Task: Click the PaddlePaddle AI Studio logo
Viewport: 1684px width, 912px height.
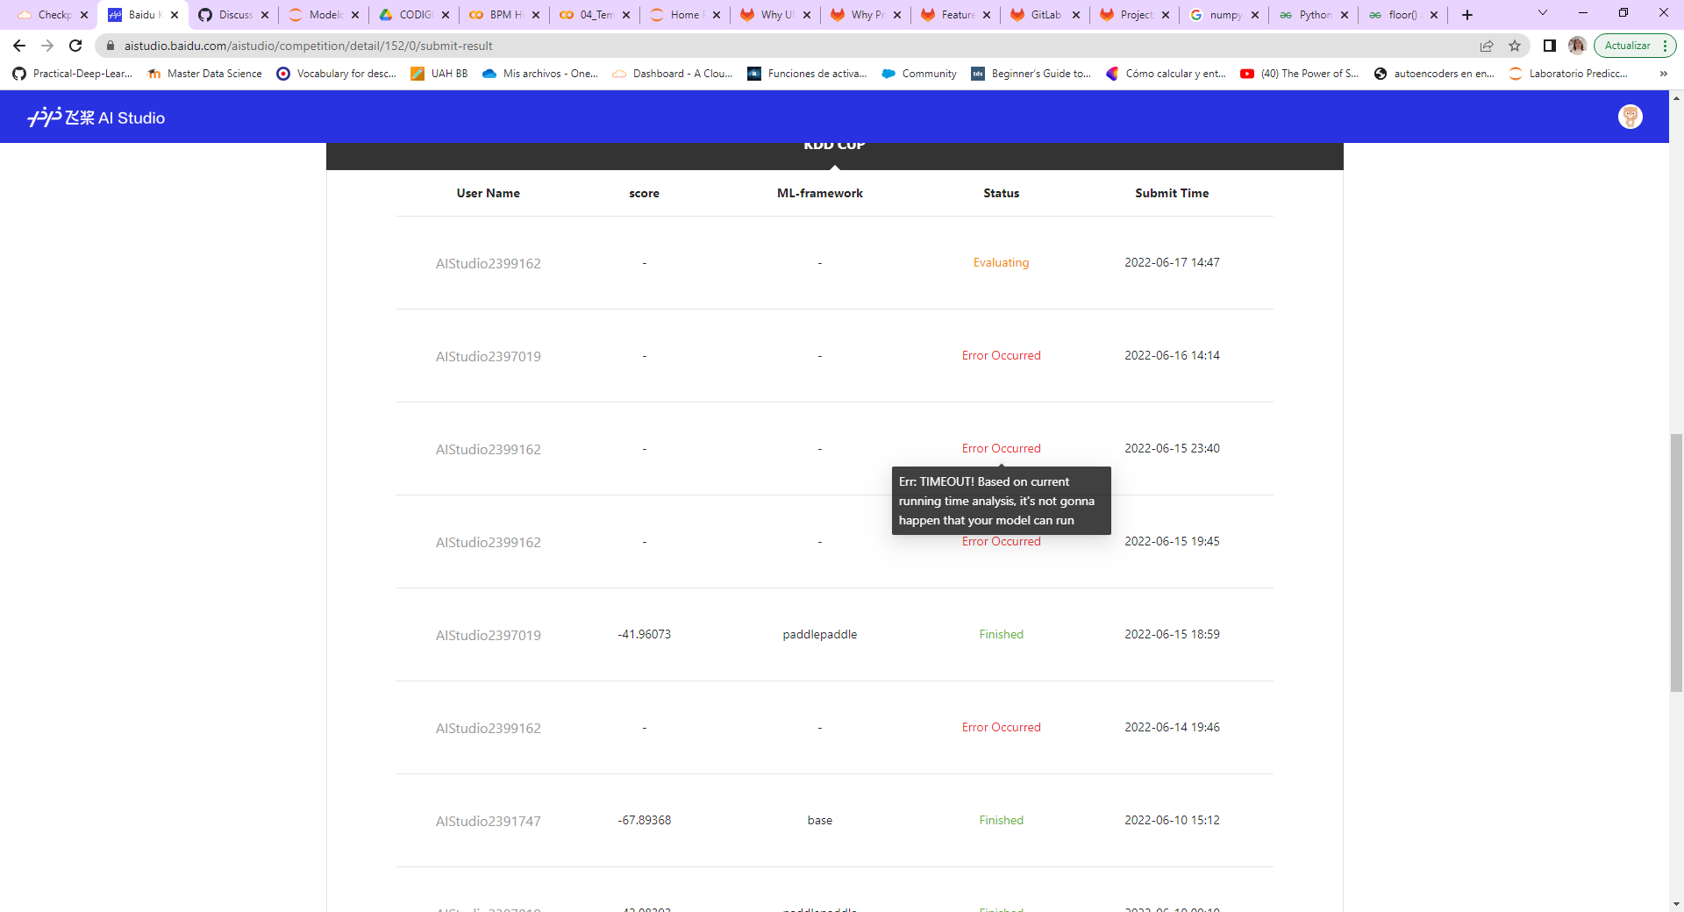Action: click(x=96, y=118)
